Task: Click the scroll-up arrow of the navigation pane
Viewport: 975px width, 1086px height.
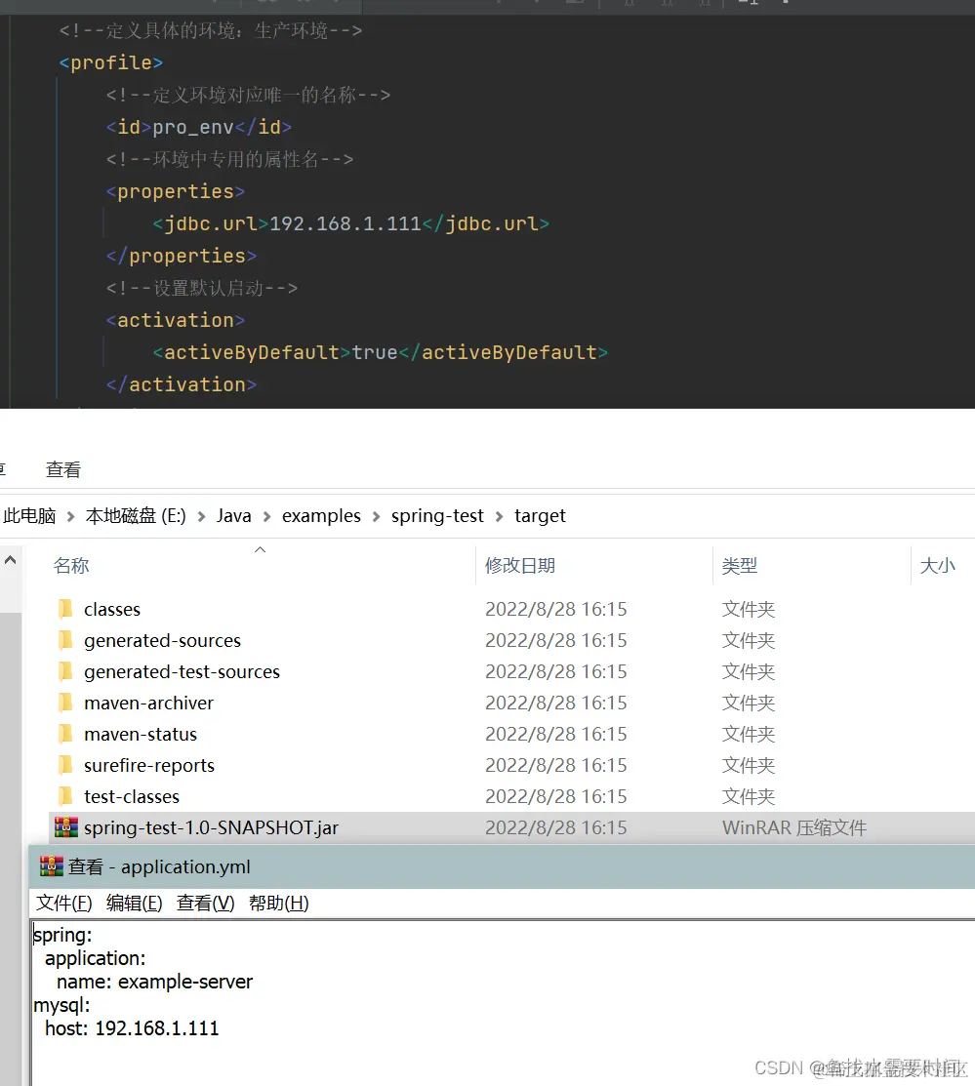Action: tap(11, 560)
